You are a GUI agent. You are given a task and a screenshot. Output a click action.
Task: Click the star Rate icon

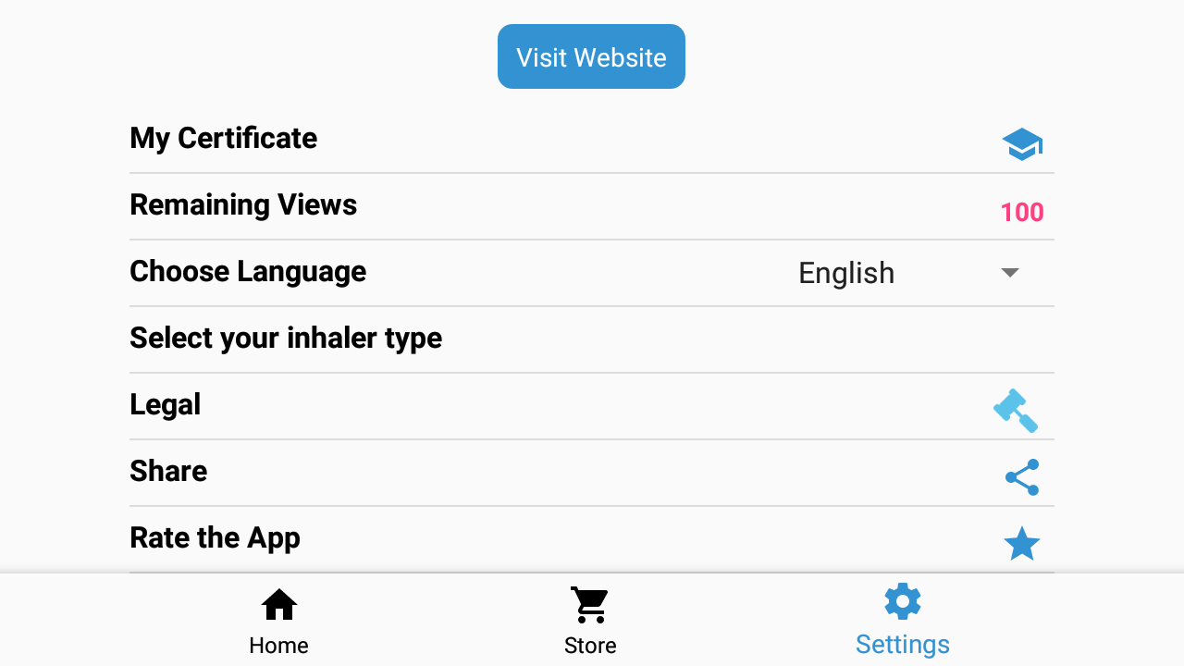pos(1021,544)
